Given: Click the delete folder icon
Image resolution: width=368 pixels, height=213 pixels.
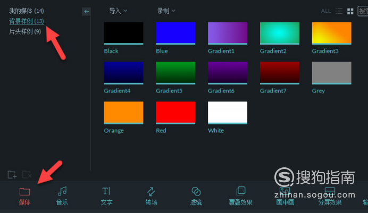Looking at the screenshot, I should click(x=27, y=175).
